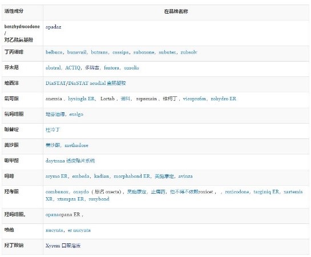Open the belbuca brand link
Screen dimensions: 311x257
(x=54, y=52)
